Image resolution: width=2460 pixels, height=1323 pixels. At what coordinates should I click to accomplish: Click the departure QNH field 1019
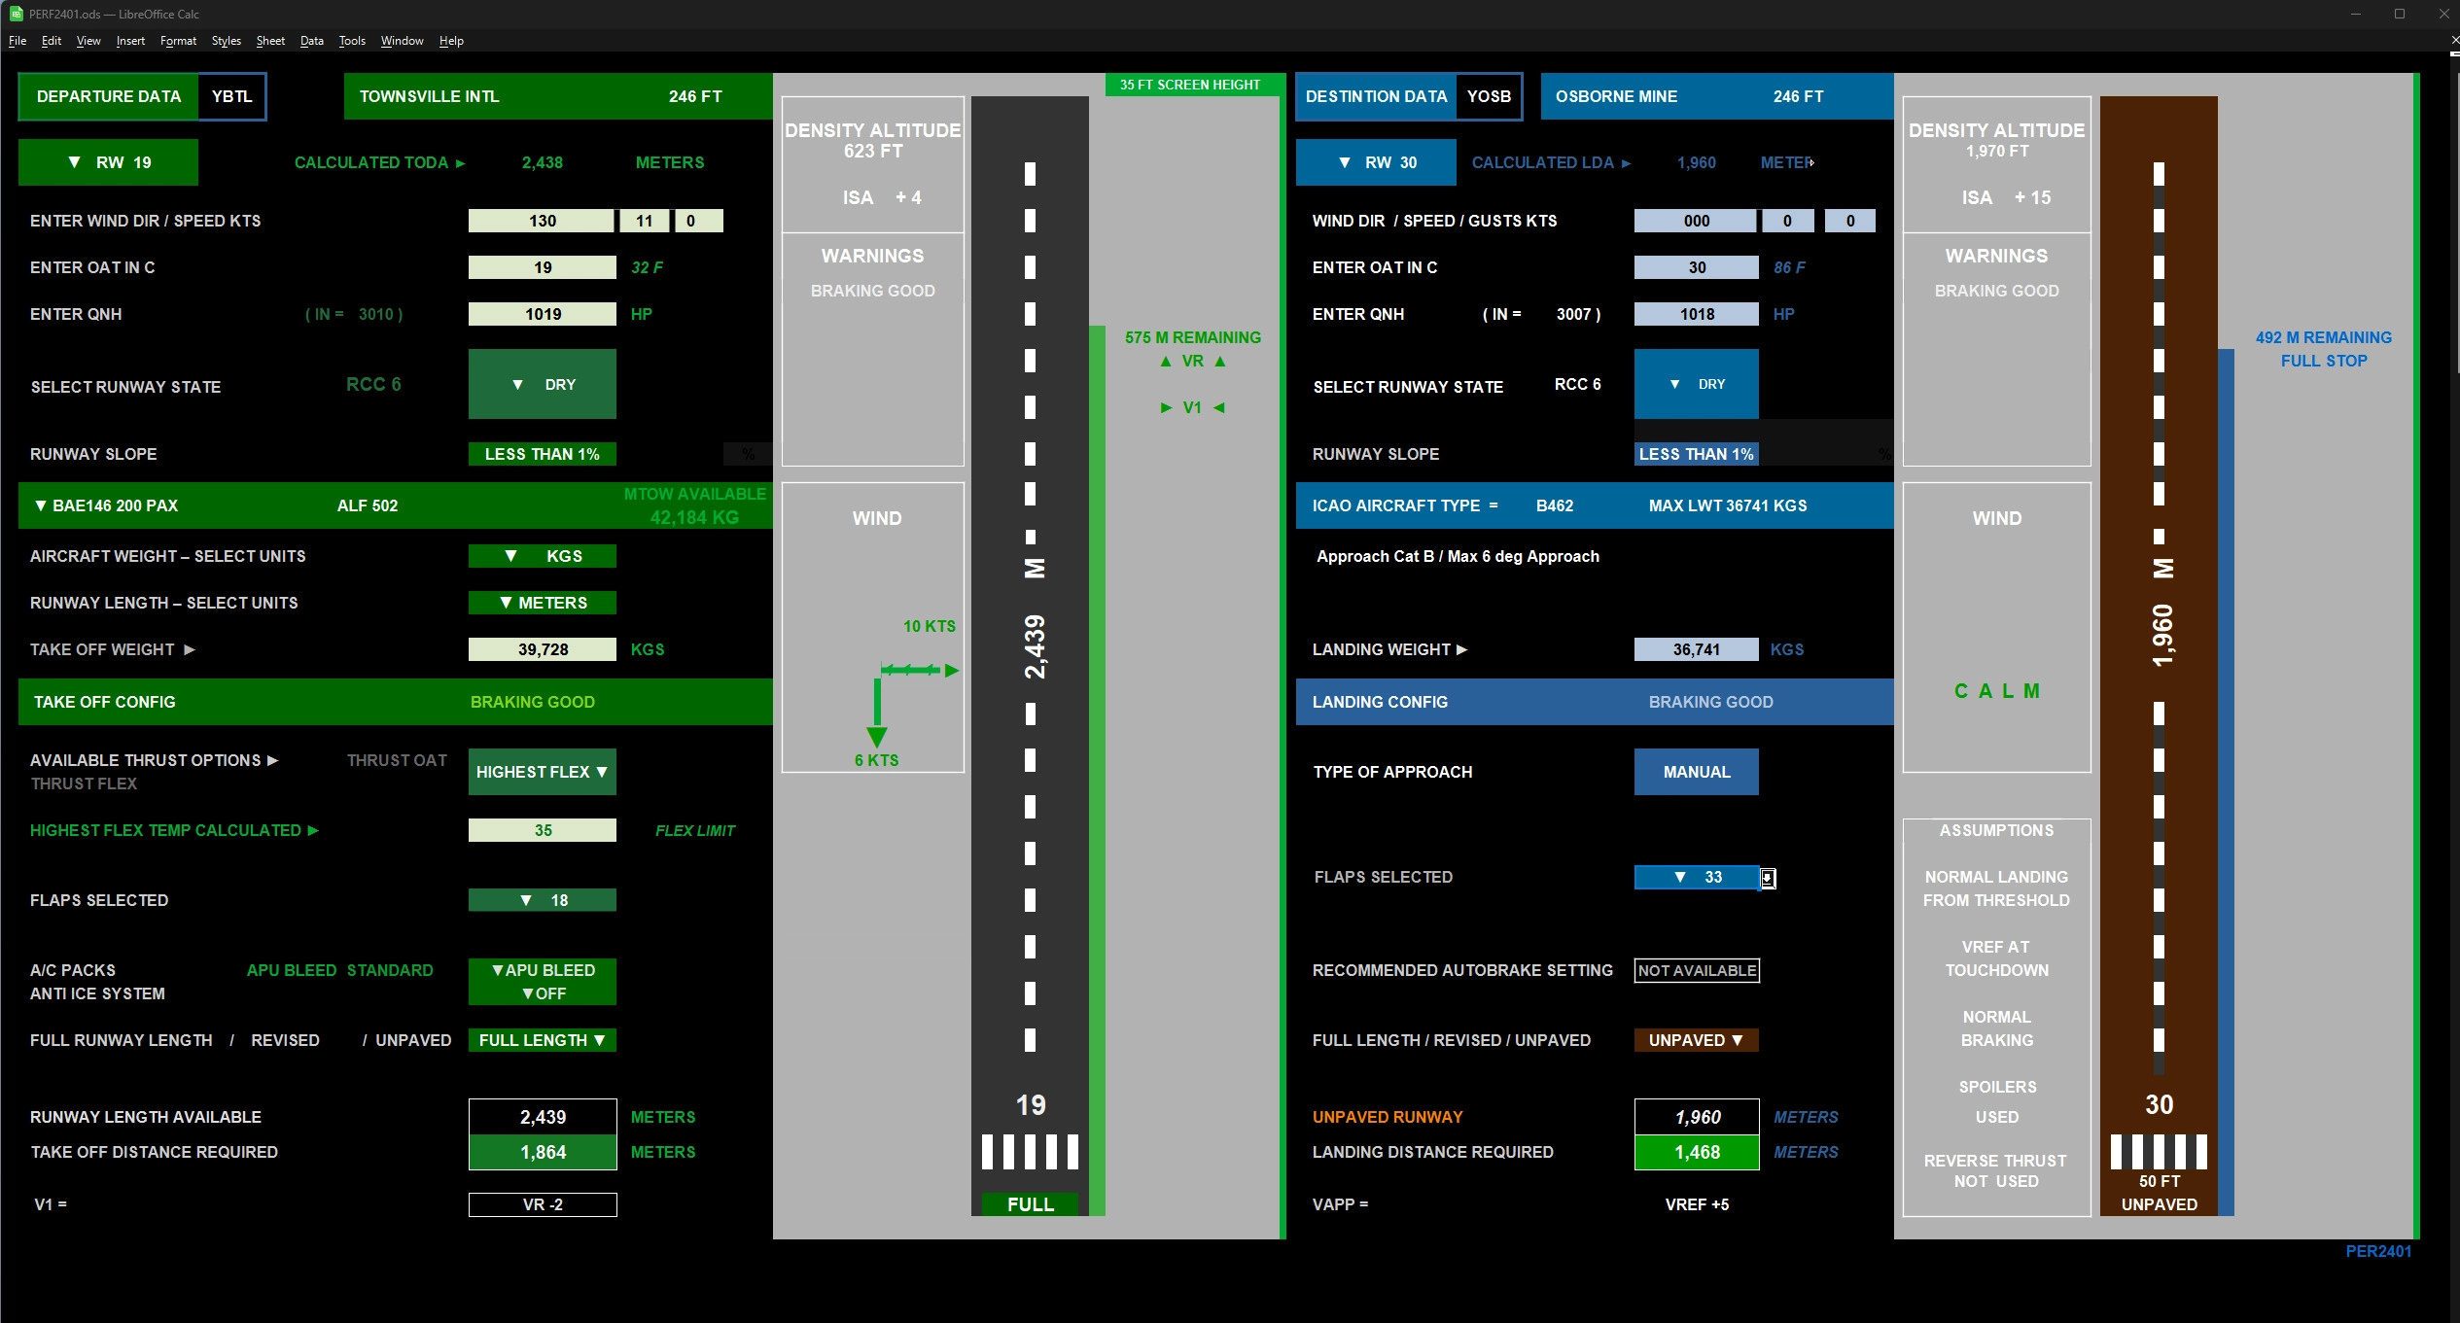pos(543,314)
